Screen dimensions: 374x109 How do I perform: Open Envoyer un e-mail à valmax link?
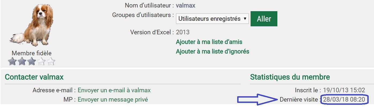[x=114, y=90]
